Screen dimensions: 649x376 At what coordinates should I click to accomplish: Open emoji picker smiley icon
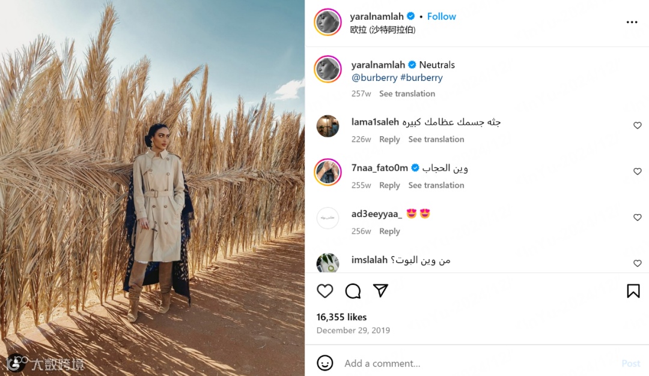tap(325, 363)
